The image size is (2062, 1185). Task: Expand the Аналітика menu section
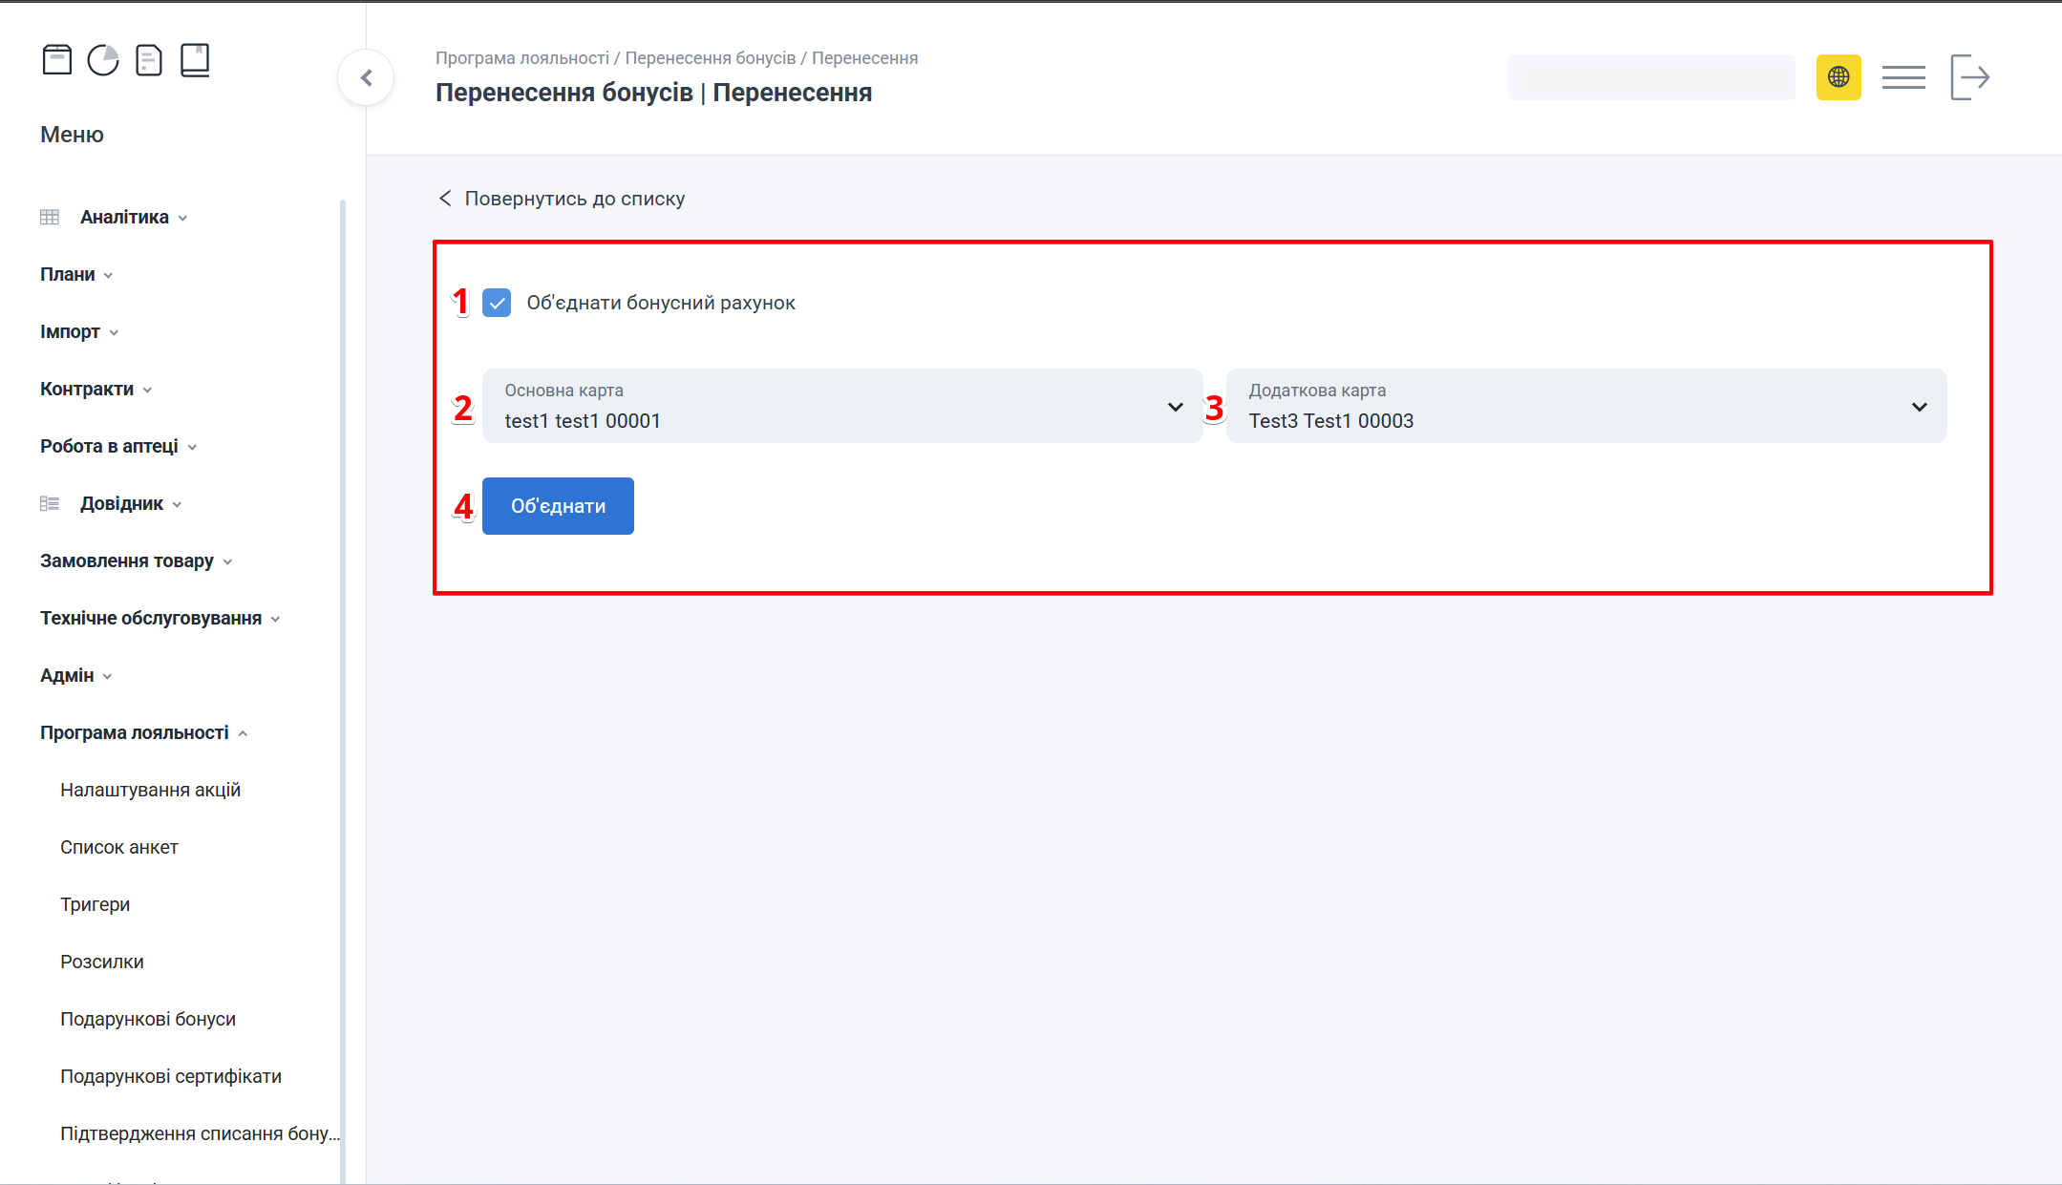tap(124, 217)
